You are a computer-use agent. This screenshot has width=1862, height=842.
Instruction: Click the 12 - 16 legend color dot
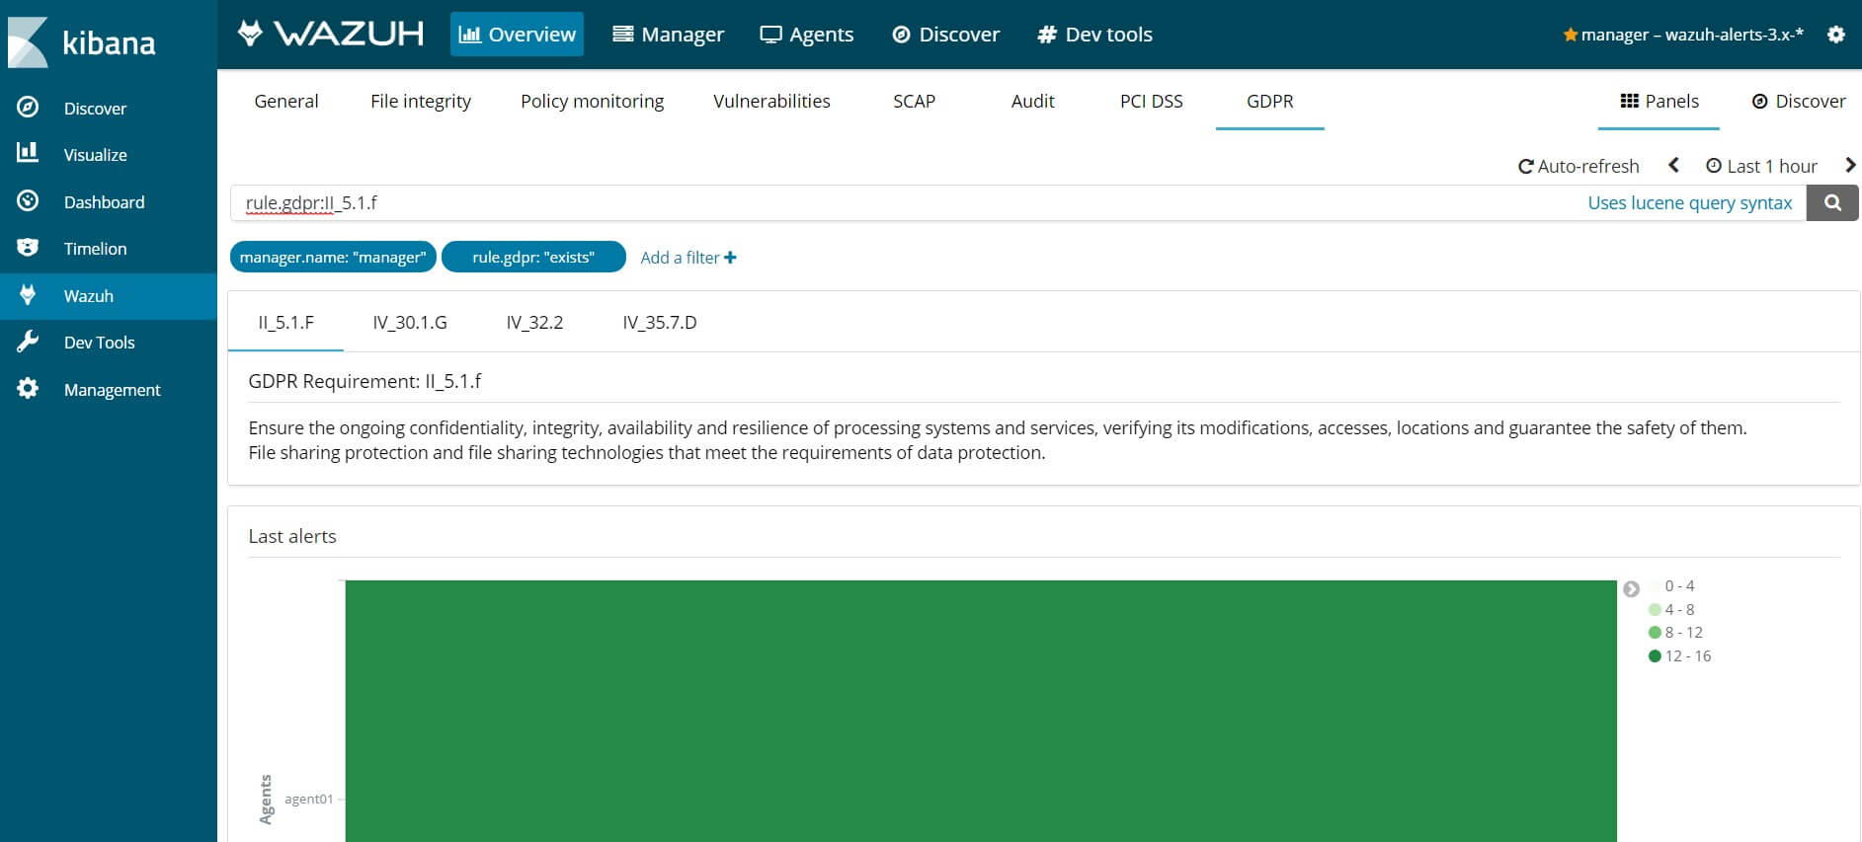point(1655,655)
